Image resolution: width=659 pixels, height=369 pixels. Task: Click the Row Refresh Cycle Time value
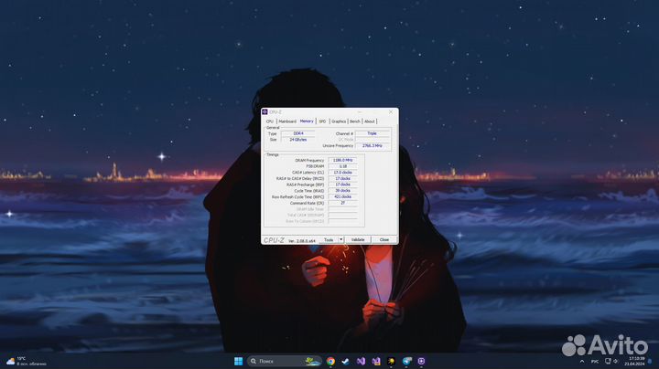[342, 196]
